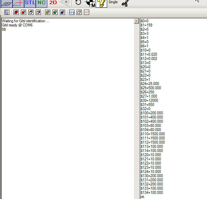
Task: Select the $3=3 setting line
Action: pos(145,33)
